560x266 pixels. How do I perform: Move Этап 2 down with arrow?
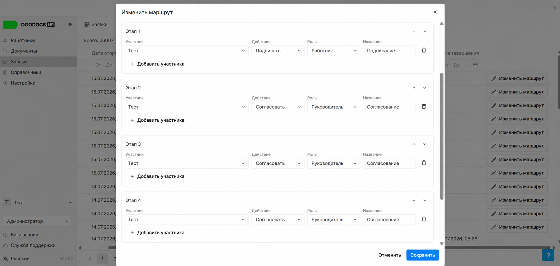point(425,88)
